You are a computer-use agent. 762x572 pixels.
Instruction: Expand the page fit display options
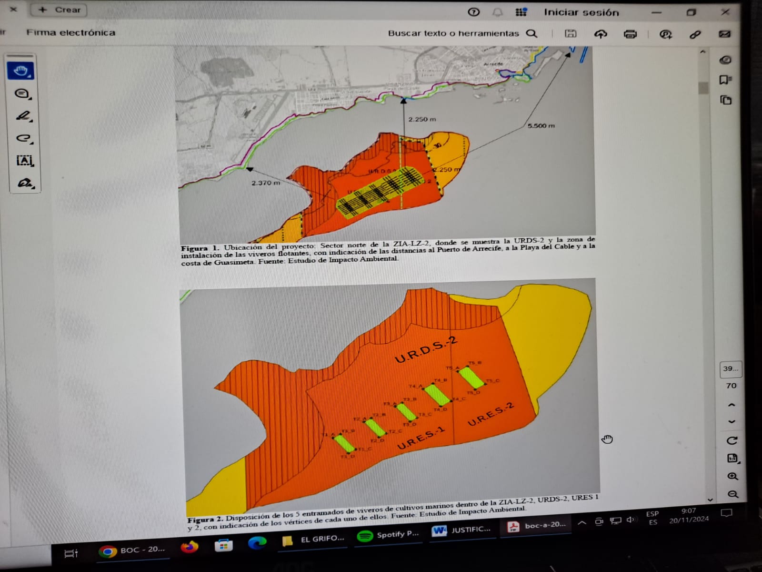point(732,458)
